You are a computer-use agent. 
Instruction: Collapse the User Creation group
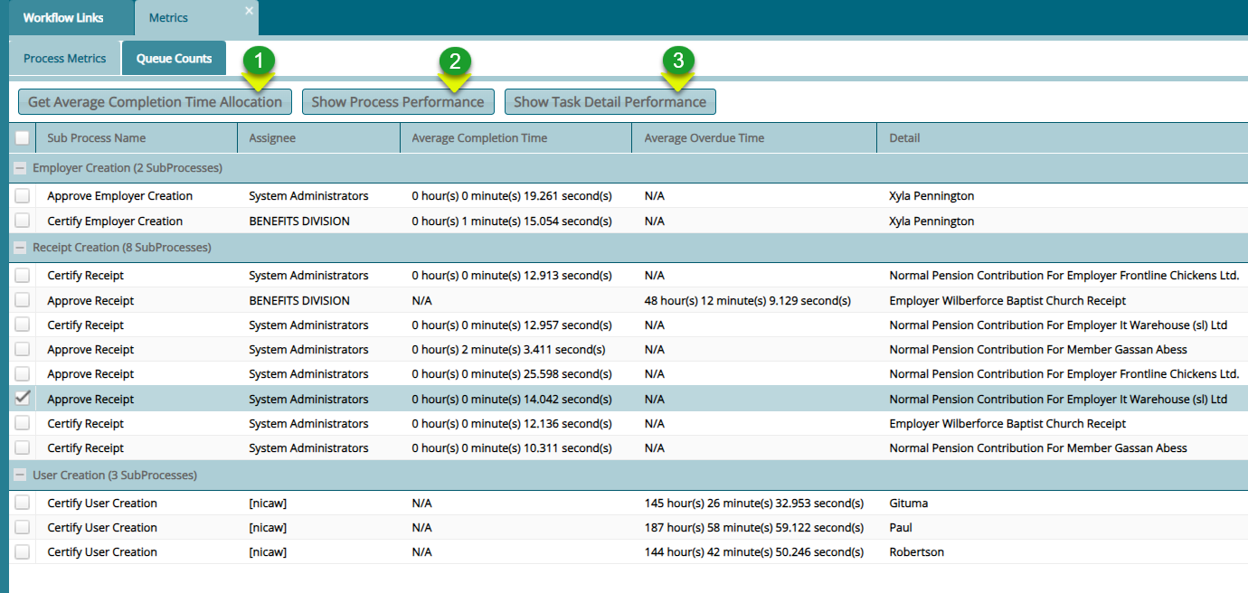pos(20,475)
